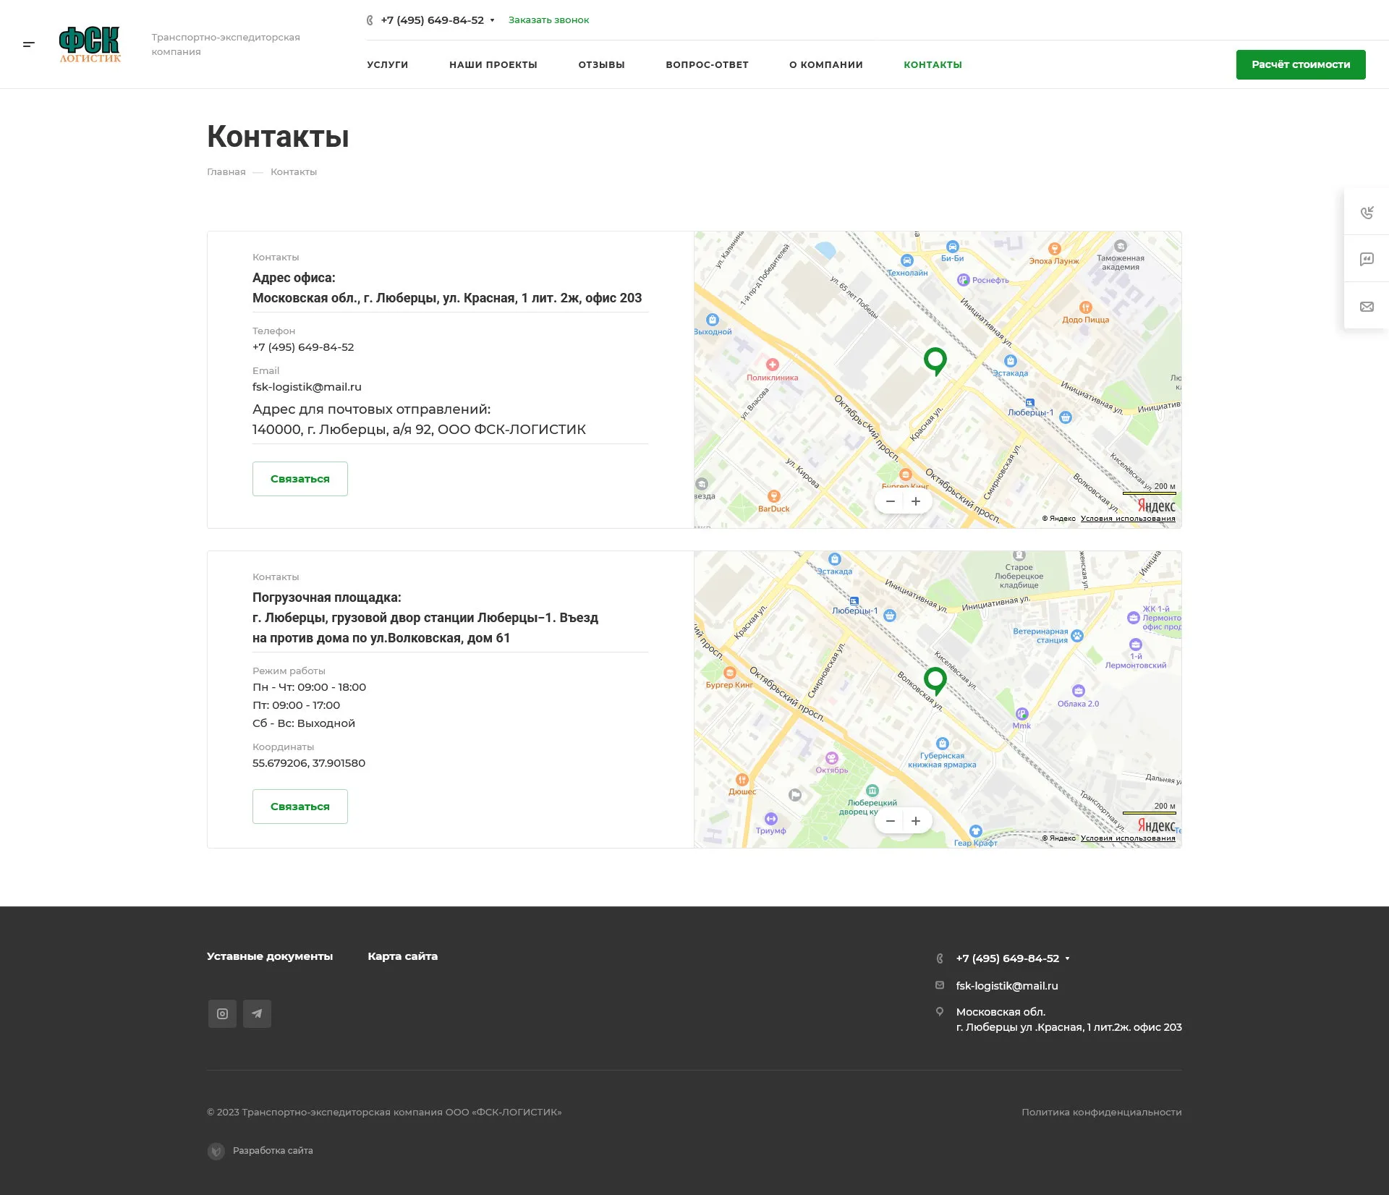Open Политика конфиденциальности link

1101,1112
